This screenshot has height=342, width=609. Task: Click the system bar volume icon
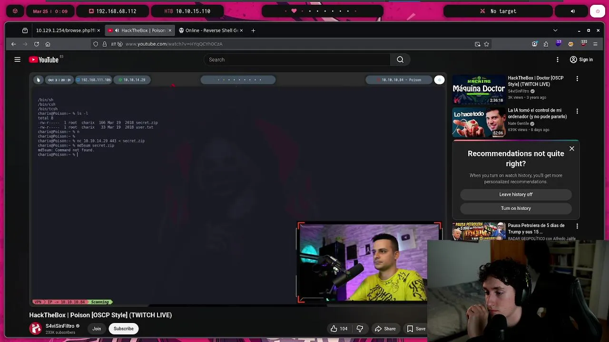point(573,11)
